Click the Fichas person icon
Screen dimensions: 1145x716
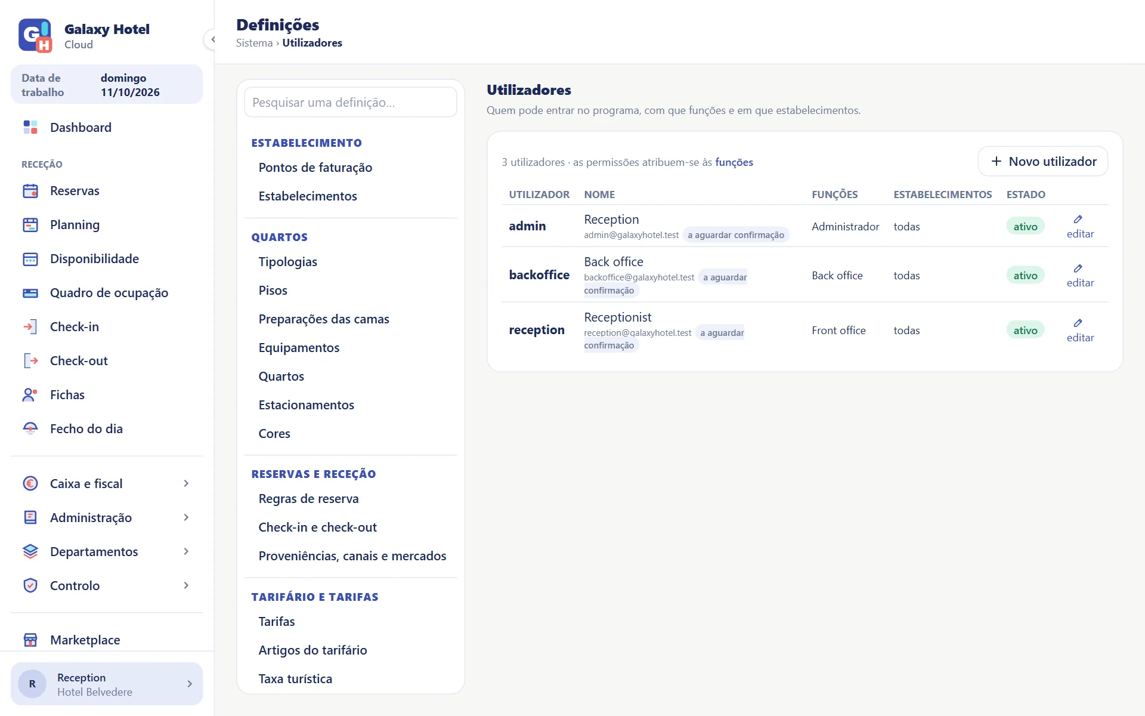(x=30, y=395)
